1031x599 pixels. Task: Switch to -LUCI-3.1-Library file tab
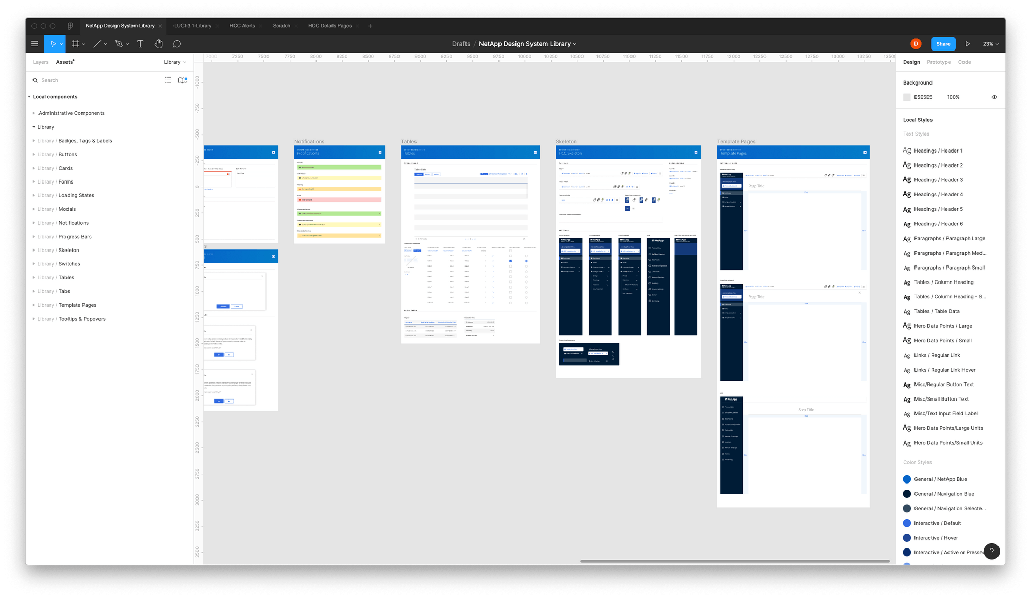pyautogui.click(x=192, y=26)
